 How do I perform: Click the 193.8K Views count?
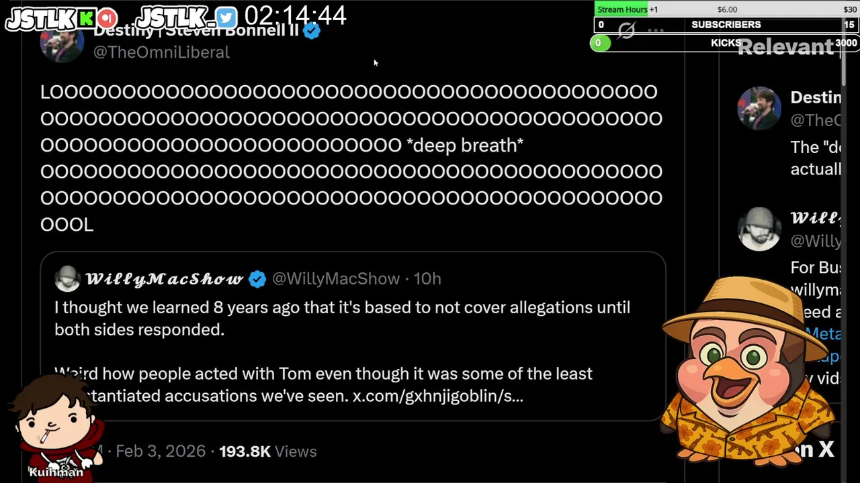pos(267,451)
